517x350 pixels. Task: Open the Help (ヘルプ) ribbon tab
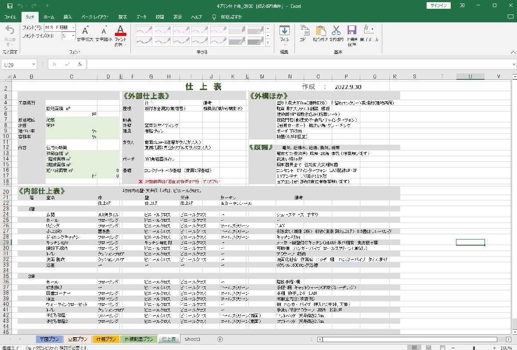pyautogui.click(x=197, y=17)
